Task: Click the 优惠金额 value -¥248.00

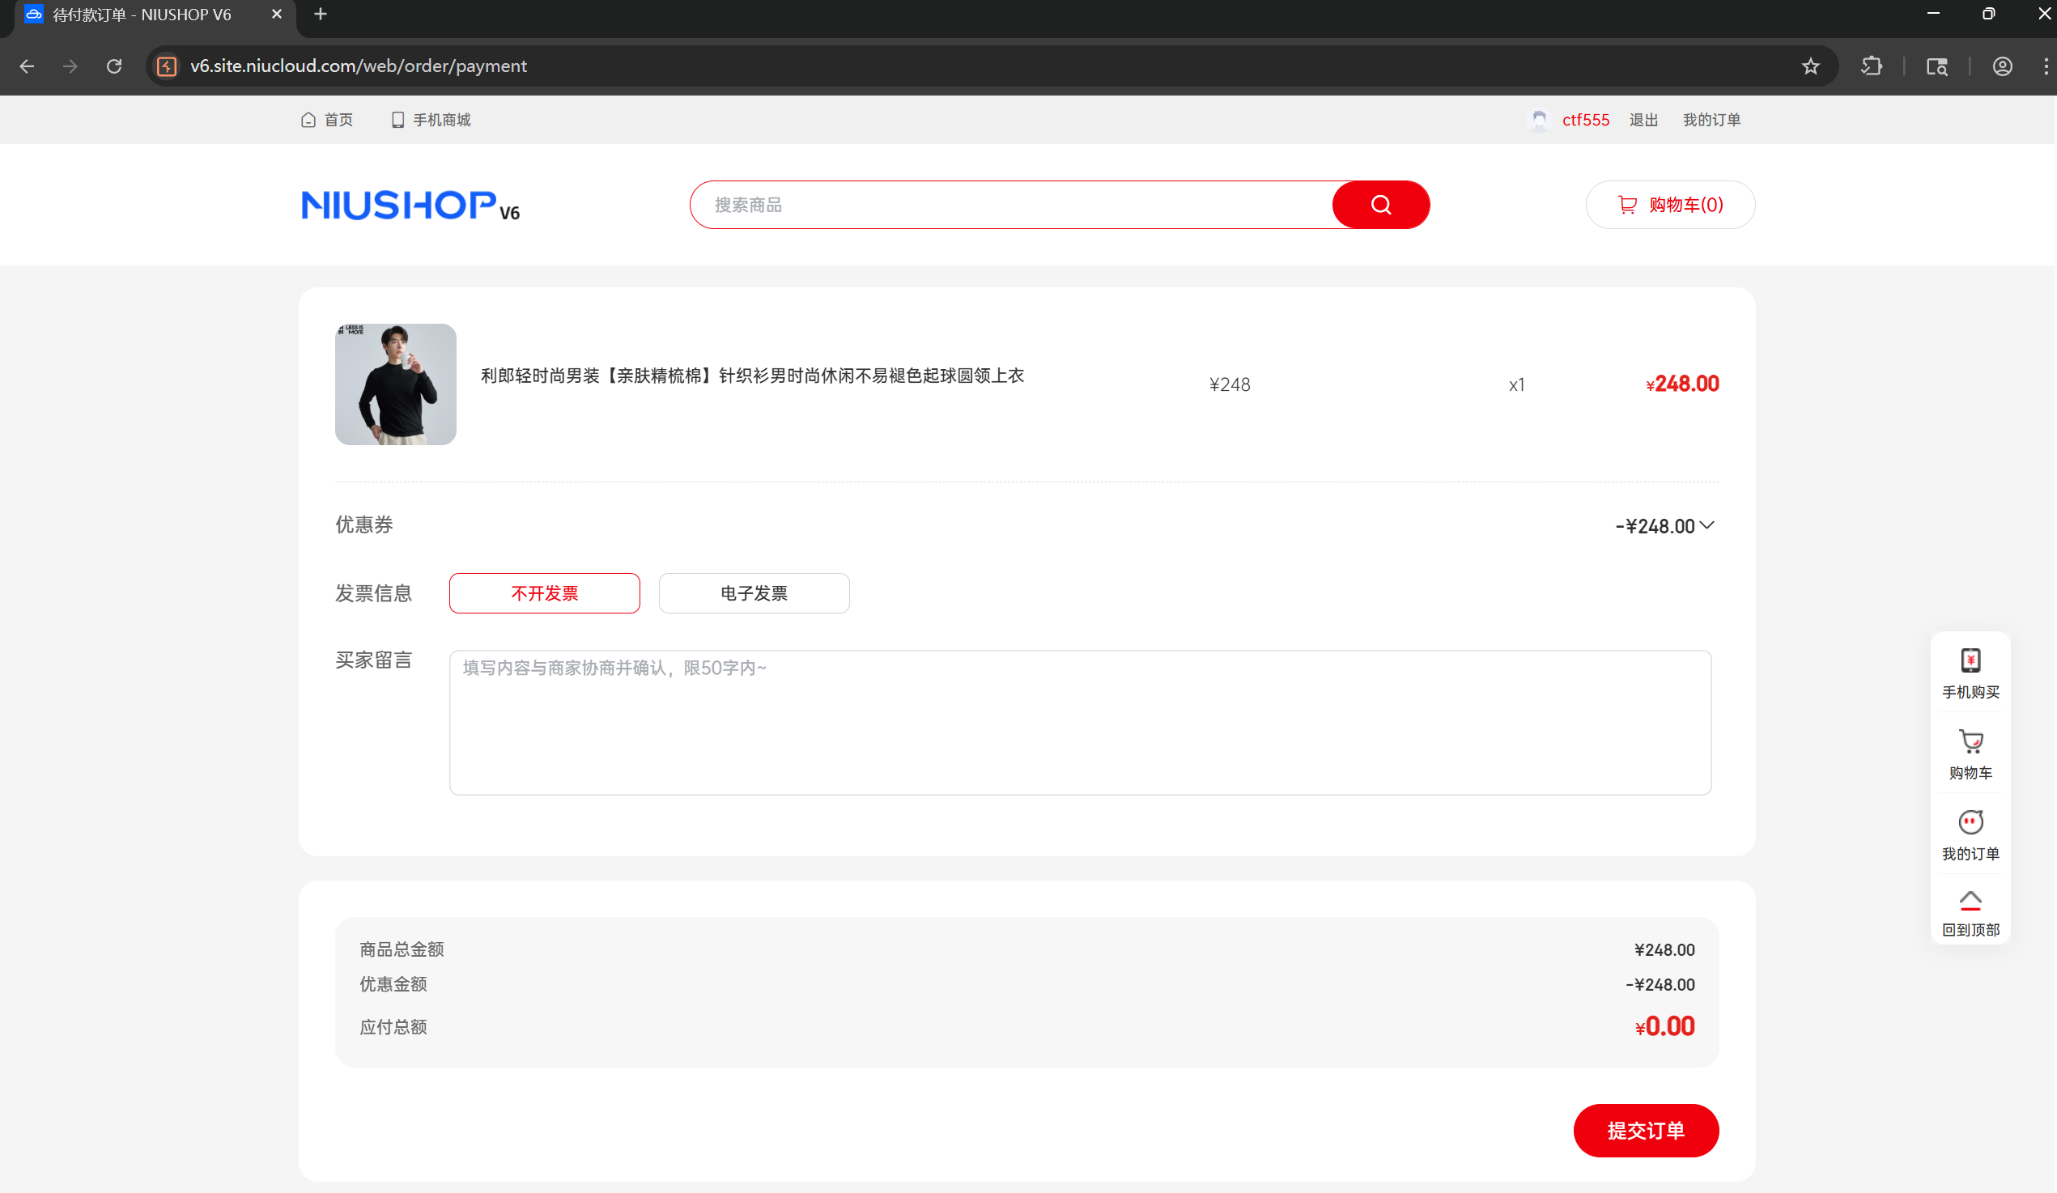Action: [x=1660, y=985]
